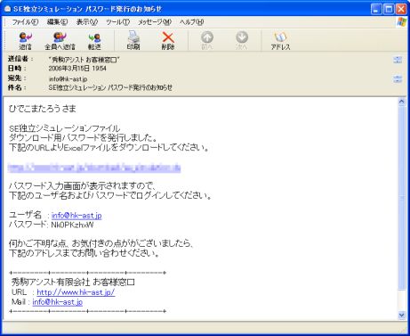The height and width of the screenshot is (336, 410).
Task: Open the blurred download URL link
Action: tap(94, 168)
